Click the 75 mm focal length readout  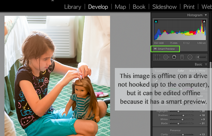(174, 43)
